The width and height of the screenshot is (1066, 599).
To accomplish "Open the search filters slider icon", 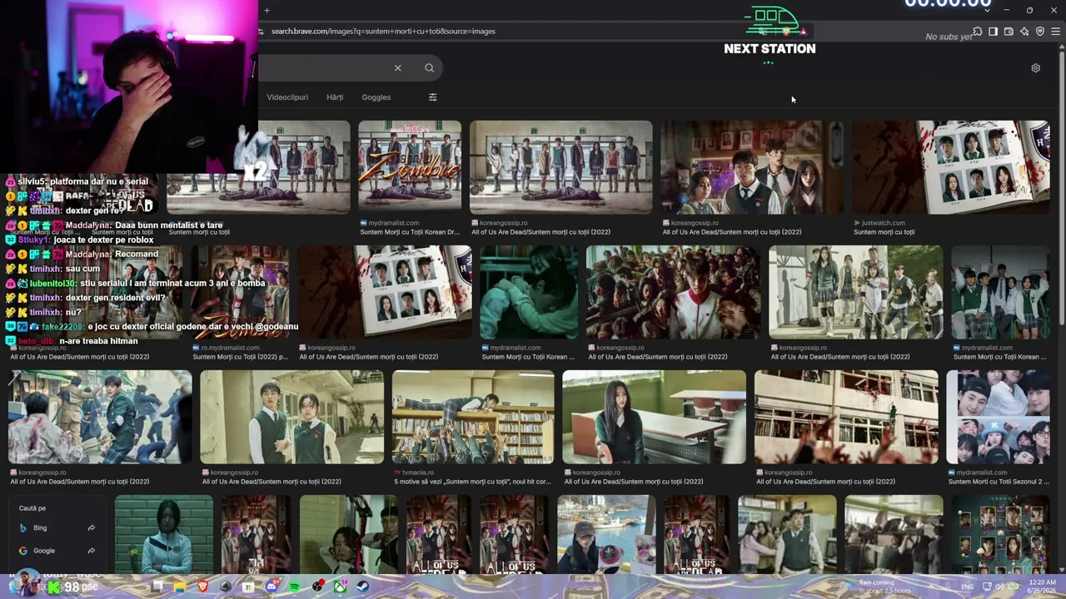I will 432,97.
